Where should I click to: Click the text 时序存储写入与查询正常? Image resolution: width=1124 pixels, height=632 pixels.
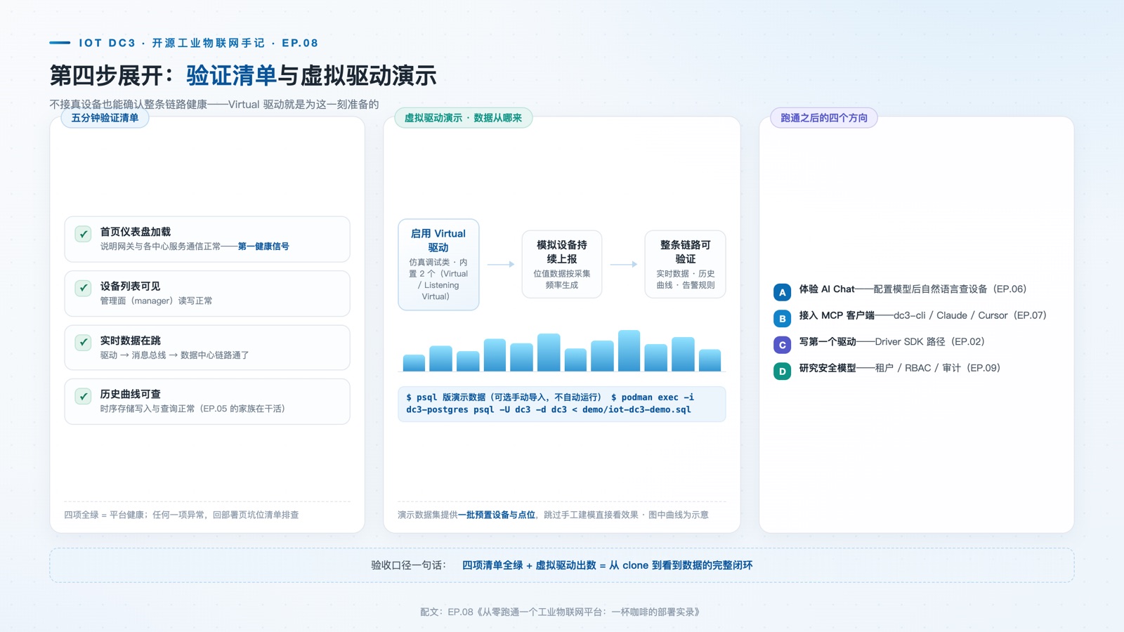tap(148, 409)
